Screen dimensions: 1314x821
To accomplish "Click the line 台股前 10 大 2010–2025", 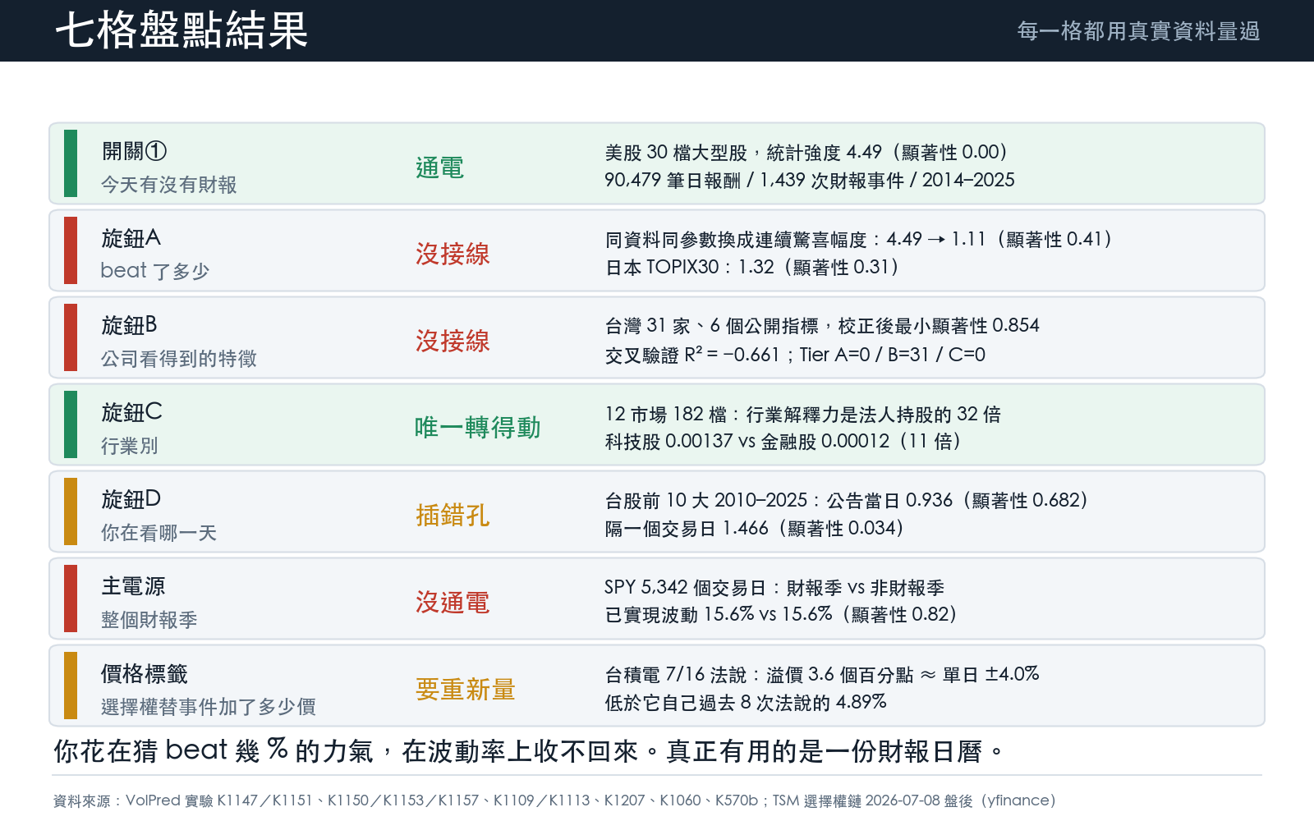I will point(847,500).
